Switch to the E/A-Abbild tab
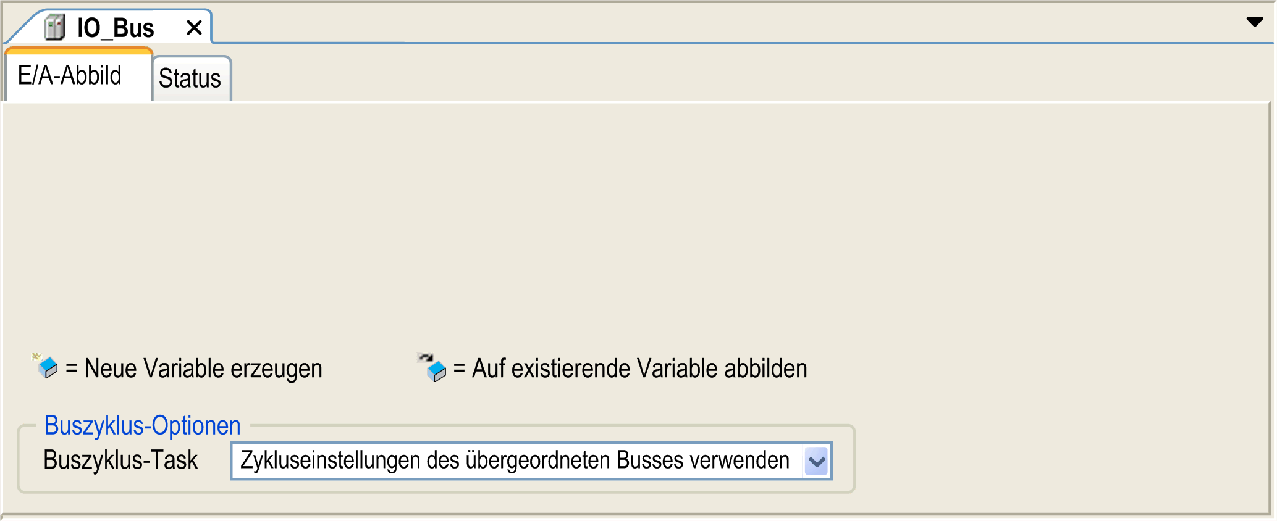1277x521 pixels. point(70,76)
